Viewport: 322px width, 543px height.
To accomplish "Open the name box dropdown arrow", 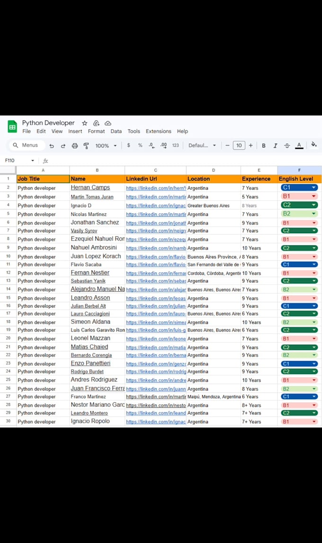I will click(x=33, y=161).
